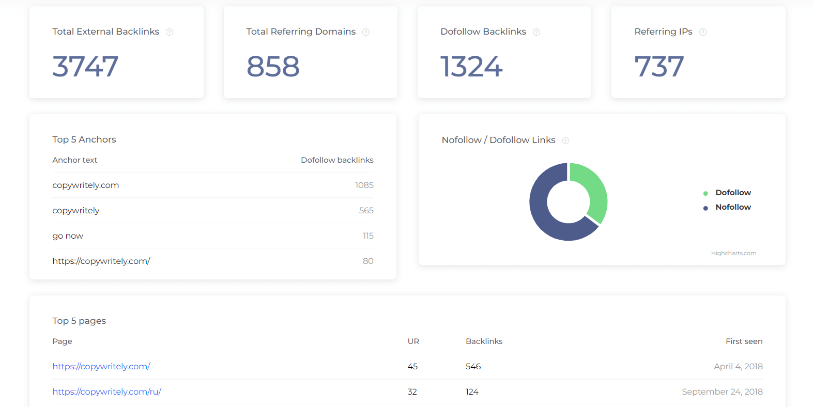Screen dimensions: 813x407
Task: Show the Referring IPs info icon tooltip
Action: (703, 32)
